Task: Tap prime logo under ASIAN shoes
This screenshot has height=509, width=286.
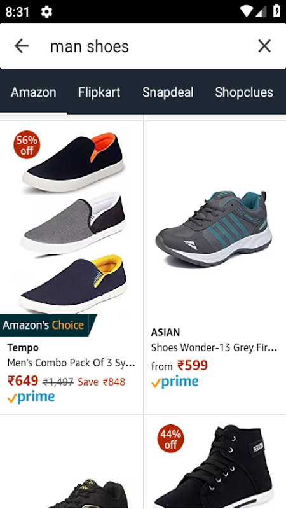Action: click(175, 382)
